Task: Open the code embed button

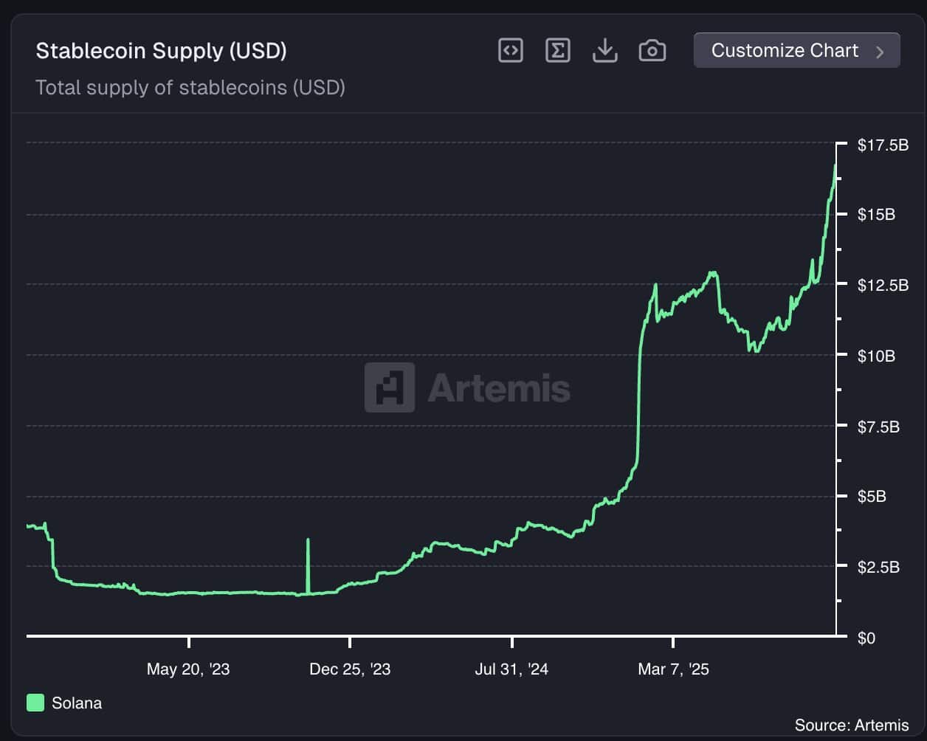Action: tap(510, 50)
